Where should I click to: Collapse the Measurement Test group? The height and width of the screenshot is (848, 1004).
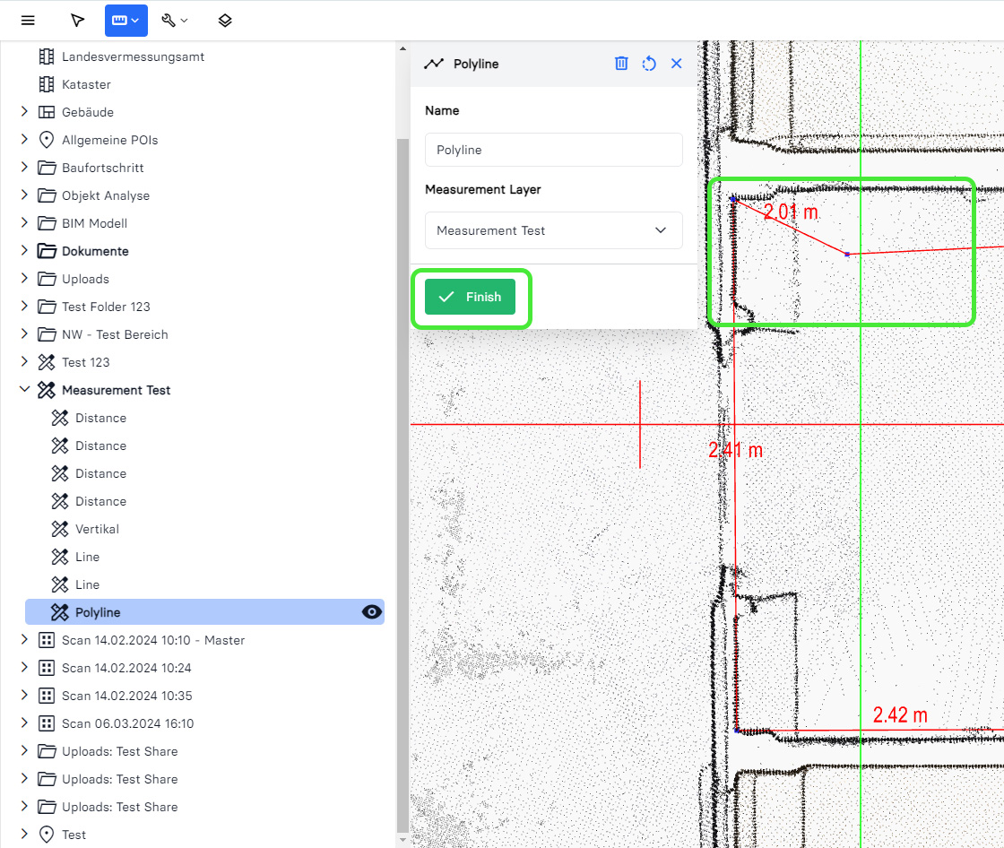pos(24,390)
